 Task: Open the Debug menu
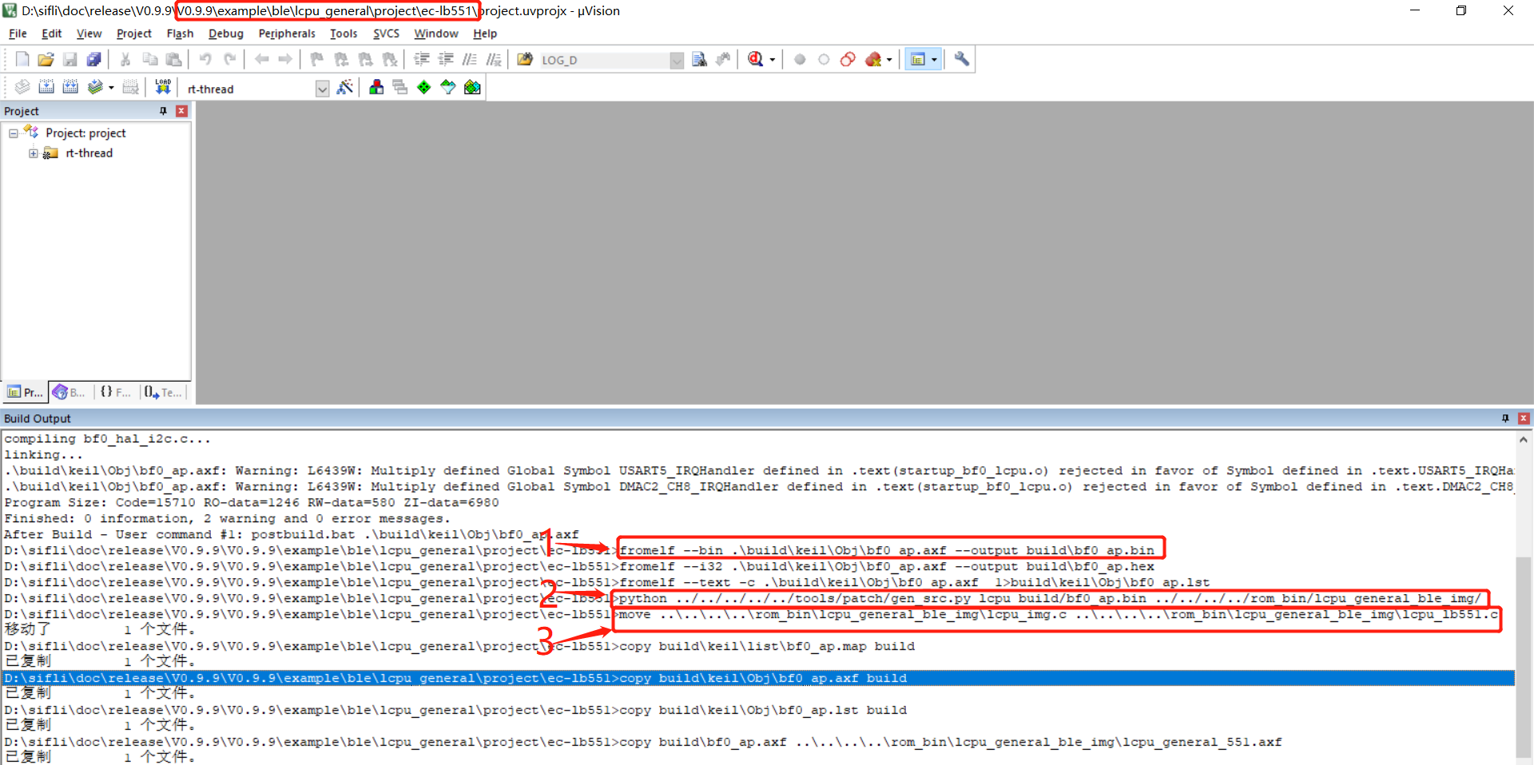(x=226, y=34)
